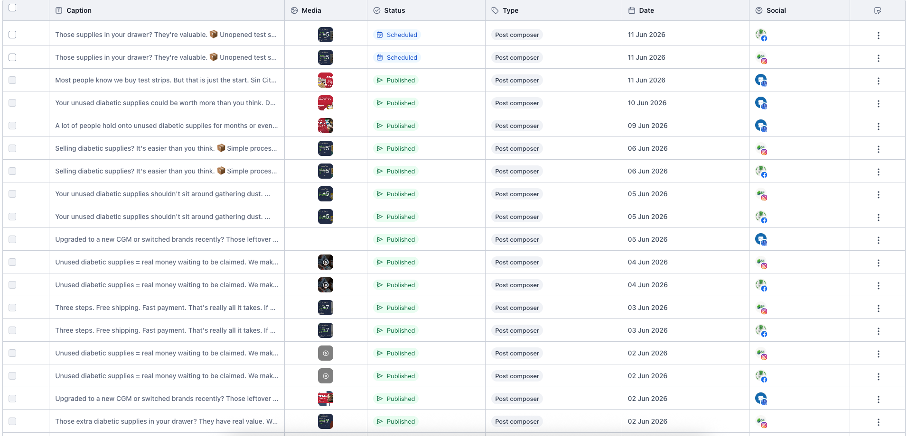Image resolution: width=908 pixels, height=436 pixels.
Task: Check the 'Those extra diabetic supplies' row
Action: pos(12,421)
